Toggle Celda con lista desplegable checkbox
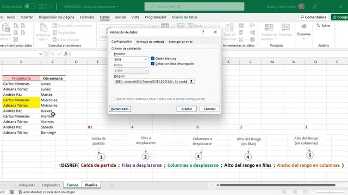The width and height of the screenshot is (348, 195). [x=153, y=64]
